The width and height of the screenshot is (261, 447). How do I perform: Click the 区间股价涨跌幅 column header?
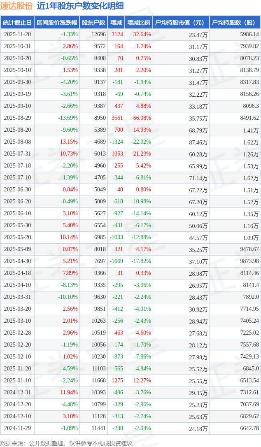coord(56,23)
